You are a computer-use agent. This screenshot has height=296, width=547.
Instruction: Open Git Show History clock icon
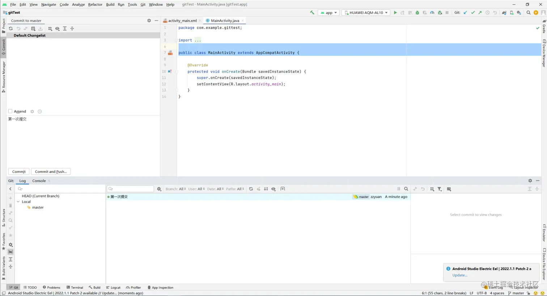point(487,13)
